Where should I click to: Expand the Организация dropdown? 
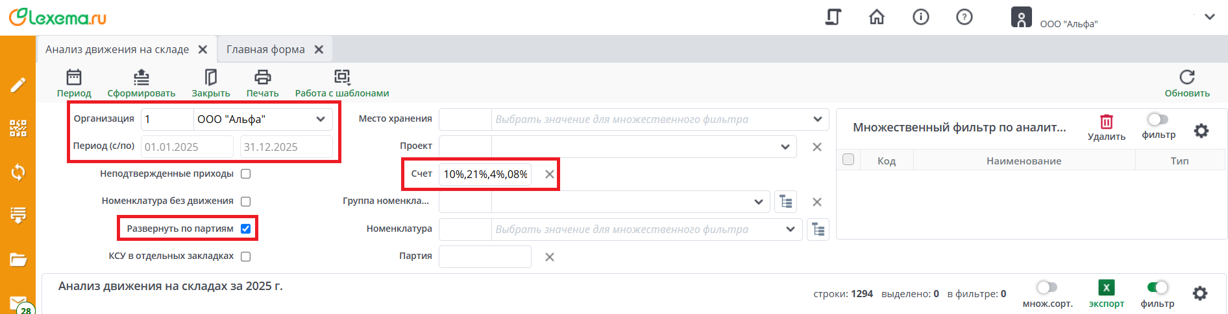321,119
